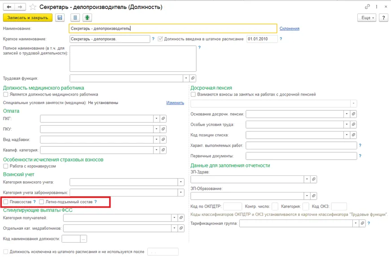Click the Изменить link
The width and height of the screenshot is (391, 262).
coord(175,103)
